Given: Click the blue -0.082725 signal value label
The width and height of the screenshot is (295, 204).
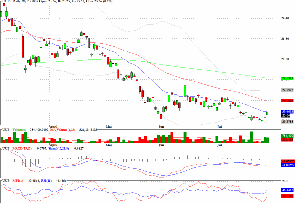Looking at the screenshot, I should pos(288,165).
